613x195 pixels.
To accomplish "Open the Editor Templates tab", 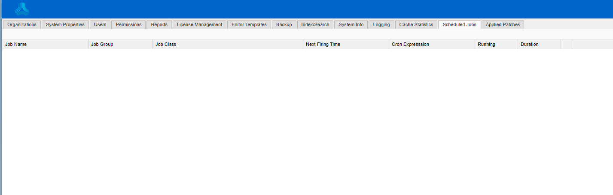I will (249, 24).
